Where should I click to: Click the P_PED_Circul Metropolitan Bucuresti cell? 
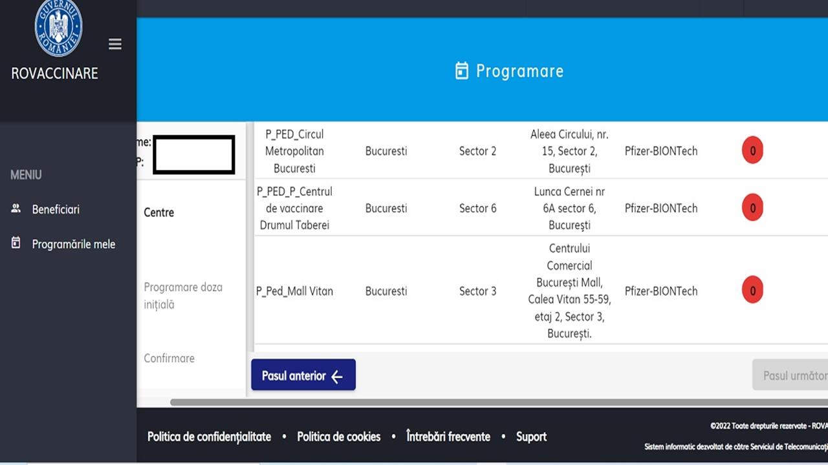(295, 151)
